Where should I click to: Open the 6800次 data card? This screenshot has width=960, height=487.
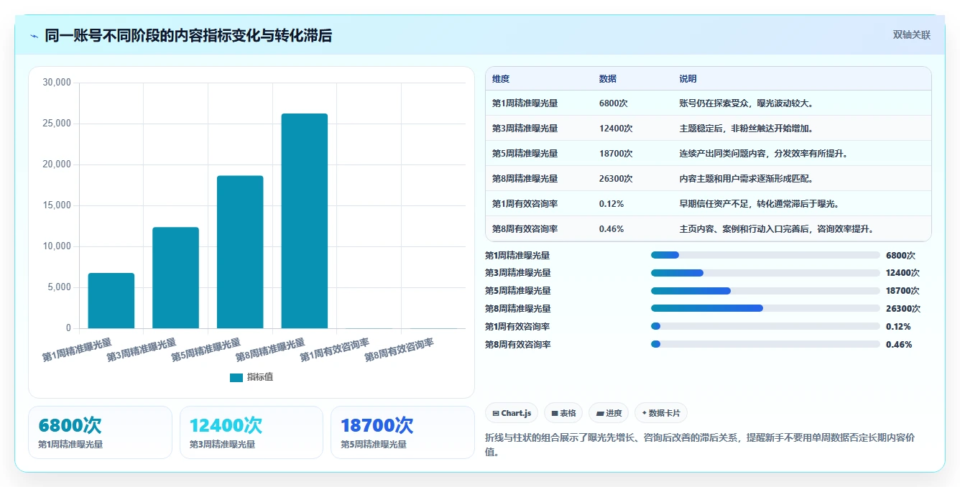(x=100, y=432)
